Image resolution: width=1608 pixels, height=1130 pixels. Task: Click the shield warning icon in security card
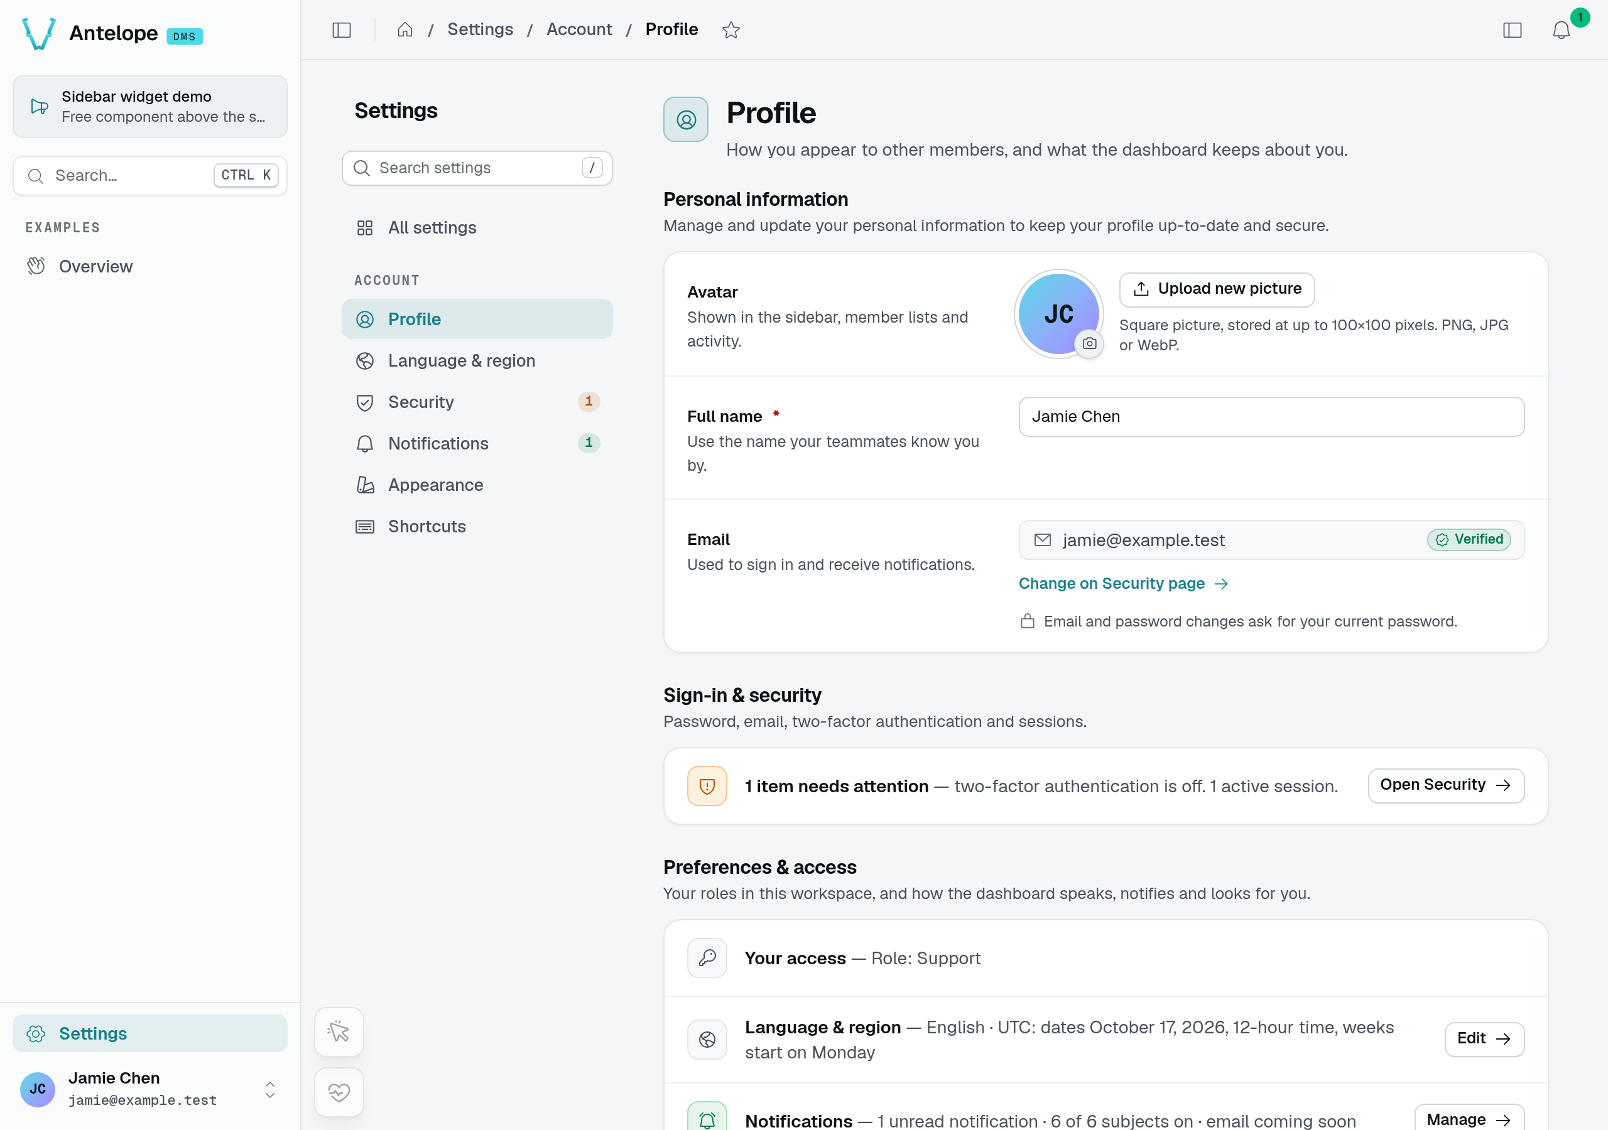707,785
